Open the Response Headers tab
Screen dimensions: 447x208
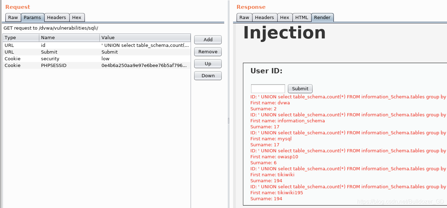pos(265,17)
